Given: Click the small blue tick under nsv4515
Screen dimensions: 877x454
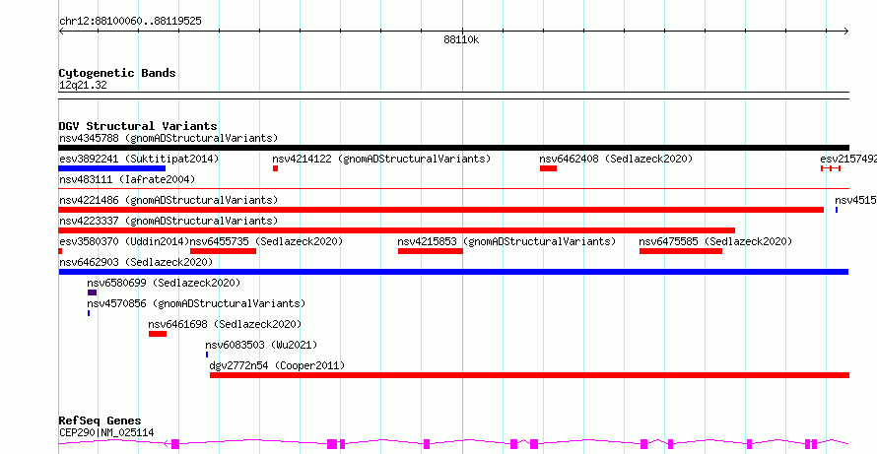Looking at the screenshot, I should (837, 210).
